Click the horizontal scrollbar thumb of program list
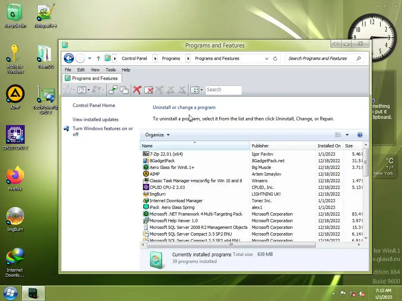This screenshot has height=301, width=402. click(x=231, y=245)
